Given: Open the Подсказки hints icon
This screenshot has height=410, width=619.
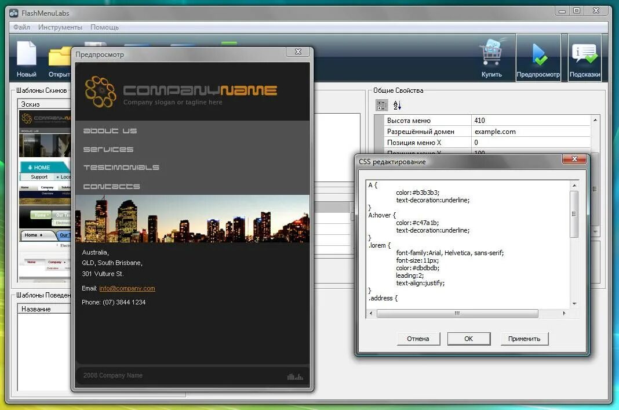Looking at the screenshot, I should pos(585,57).
